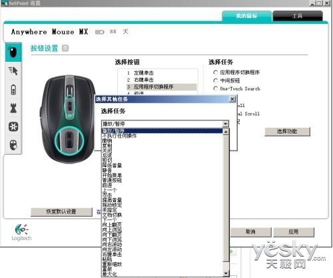Pick 开始菜单 in the dropdown list
Image resolution: width=333 pixels, height=278 pixels.
click(x=162, y=176)
